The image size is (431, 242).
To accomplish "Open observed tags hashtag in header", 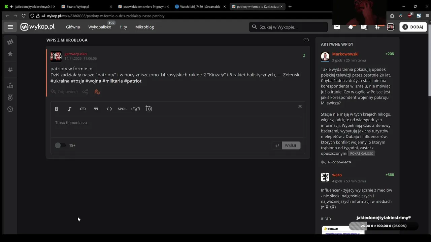I will click(x=377, y=27).
